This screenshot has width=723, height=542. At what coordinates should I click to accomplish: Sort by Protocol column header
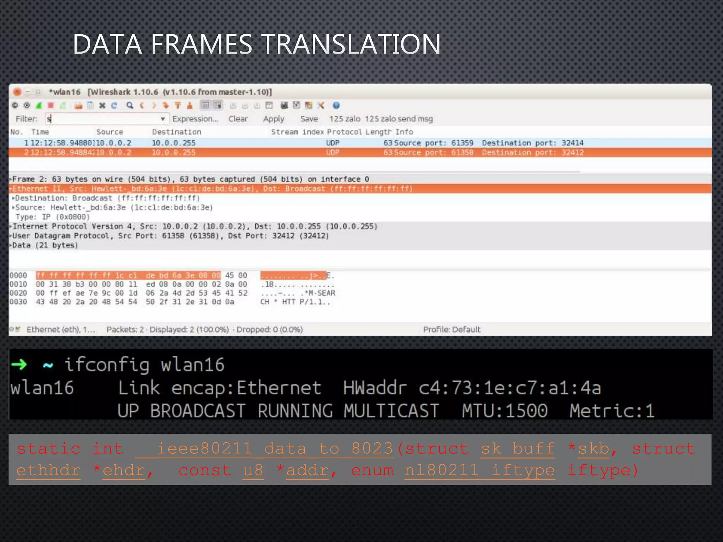click(x=344, y=132)
